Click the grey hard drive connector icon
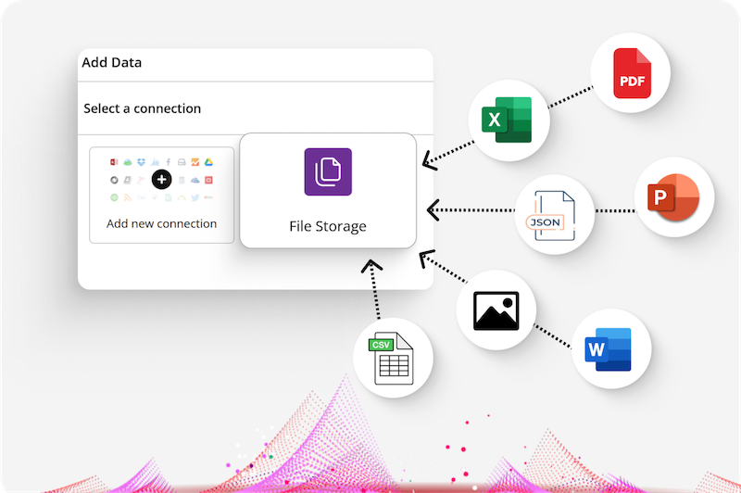741x493 pixels. pos(182,162)
